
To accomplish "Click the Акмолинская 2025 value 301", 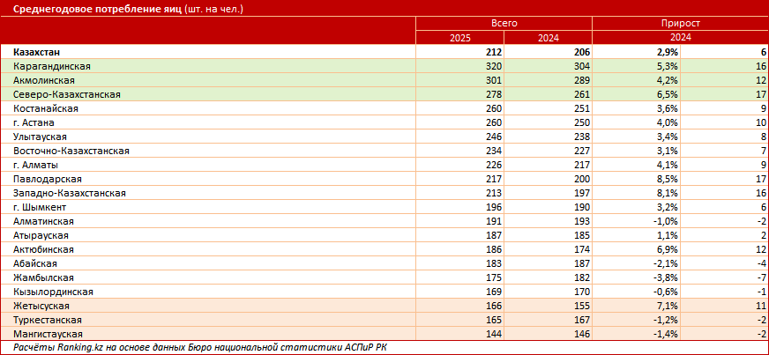I will tap(492, 80).
